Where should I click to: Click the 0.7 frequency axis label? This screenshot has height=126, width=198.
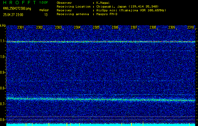point(3,104)
